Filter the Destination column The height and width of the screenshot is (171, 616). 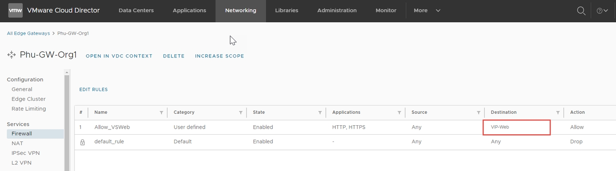pos(558,112)
